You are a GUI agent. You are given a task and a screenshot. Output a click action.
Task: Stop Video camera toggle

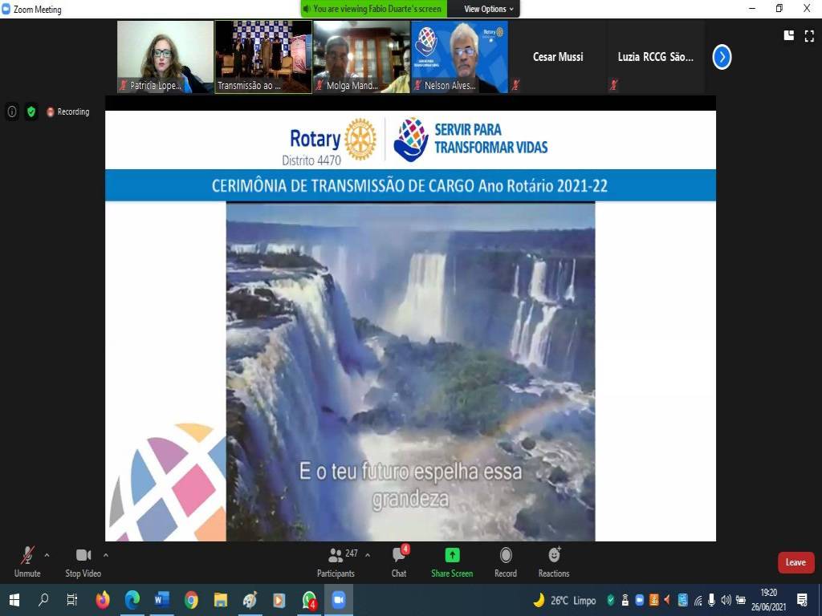83,559
